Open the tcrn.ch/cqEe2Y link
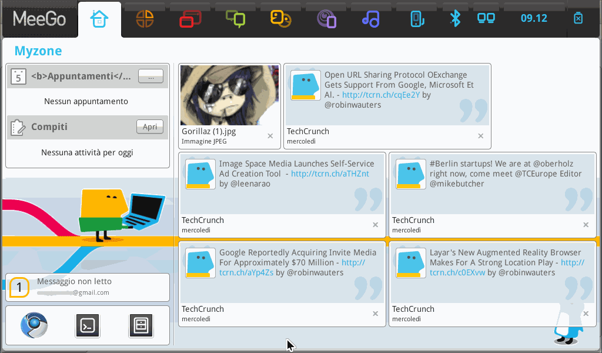The image size is (602, 353). pos(381,95)
